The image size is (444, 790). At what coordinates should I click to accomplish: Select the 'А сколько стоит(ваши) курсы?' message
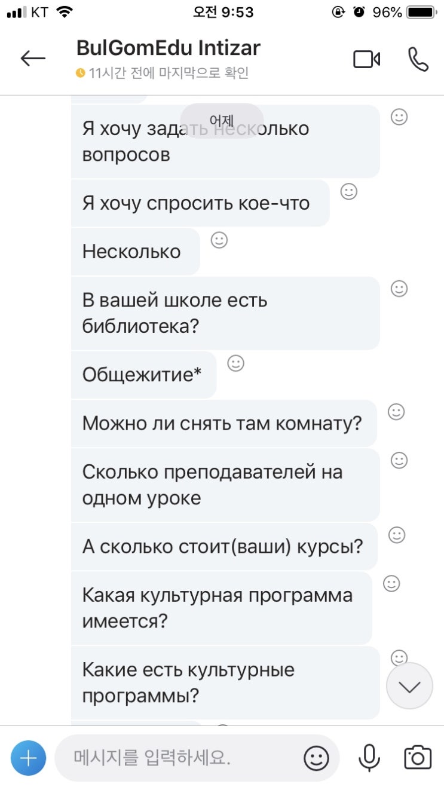[223, 547]
